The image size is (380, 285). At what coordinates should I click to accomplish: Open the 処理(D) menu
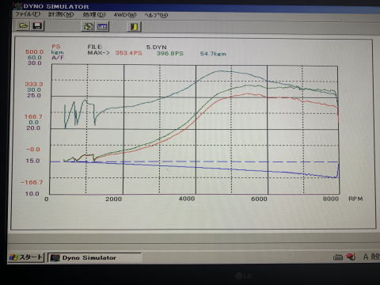(94, 15)
